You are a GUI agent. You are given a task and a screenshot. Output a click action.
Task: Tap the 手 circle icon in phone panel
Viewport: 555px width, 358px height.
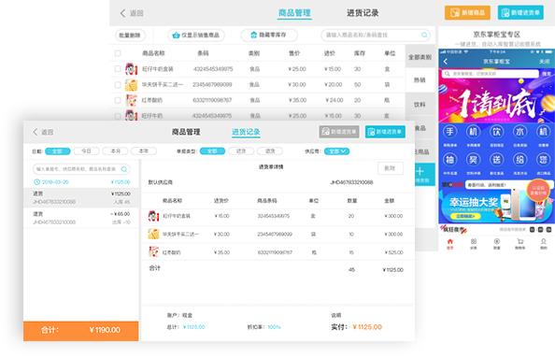449,132
